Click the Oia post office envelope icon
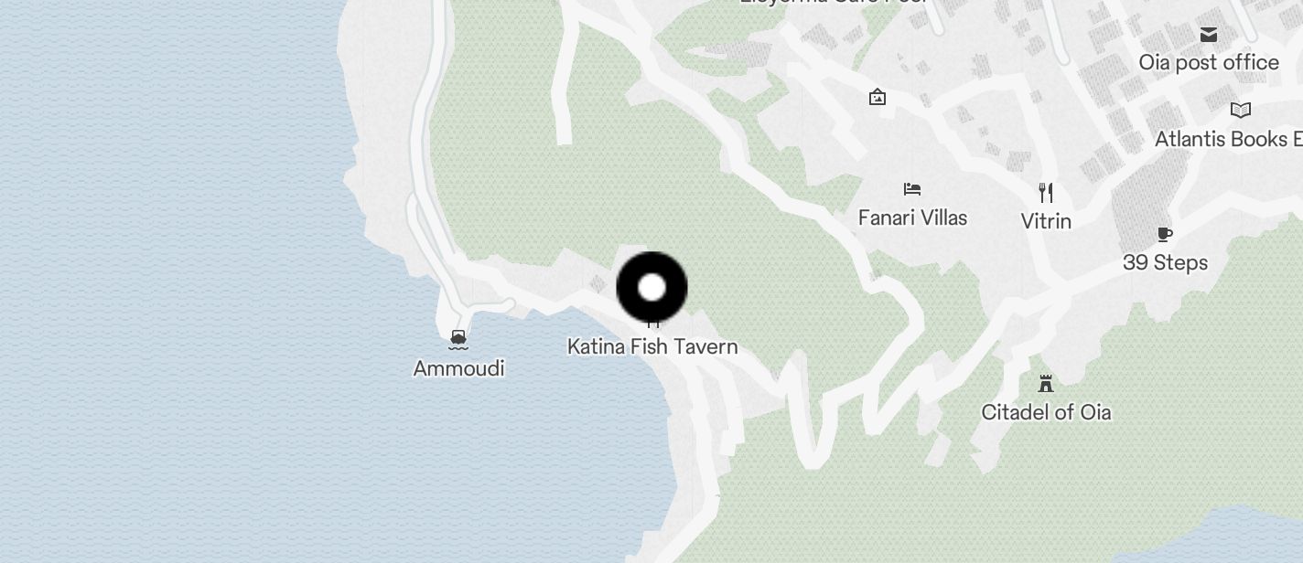1303x563 pixels. pos(1209,35)
